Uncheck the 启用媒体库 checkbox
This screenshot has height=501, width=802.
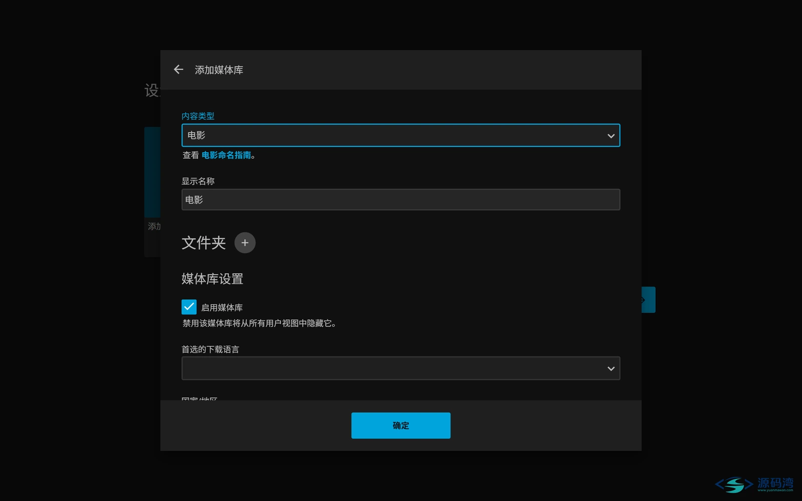point(189,307)
